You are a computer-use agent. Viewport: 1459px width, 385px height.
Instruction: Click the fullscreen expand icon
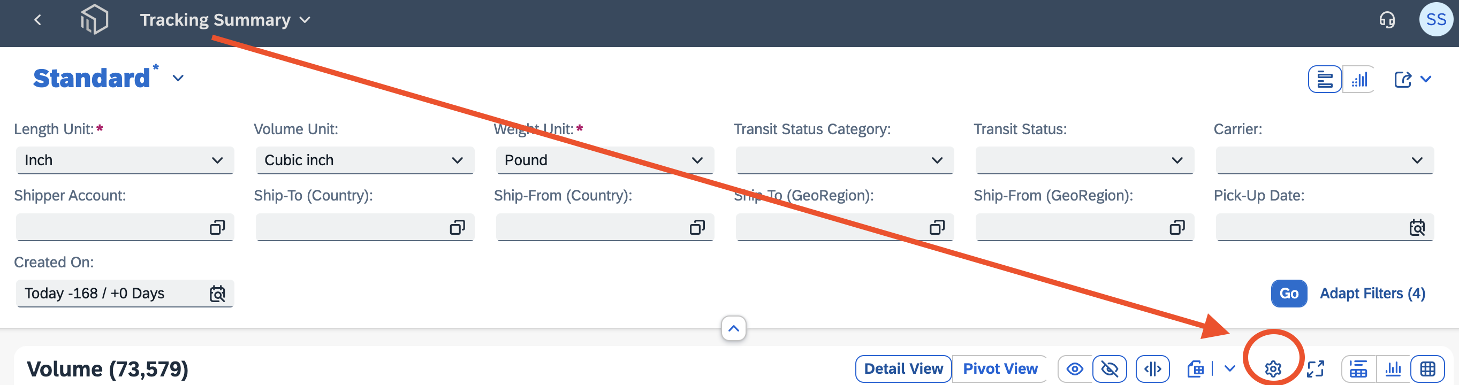(1315, 369)
